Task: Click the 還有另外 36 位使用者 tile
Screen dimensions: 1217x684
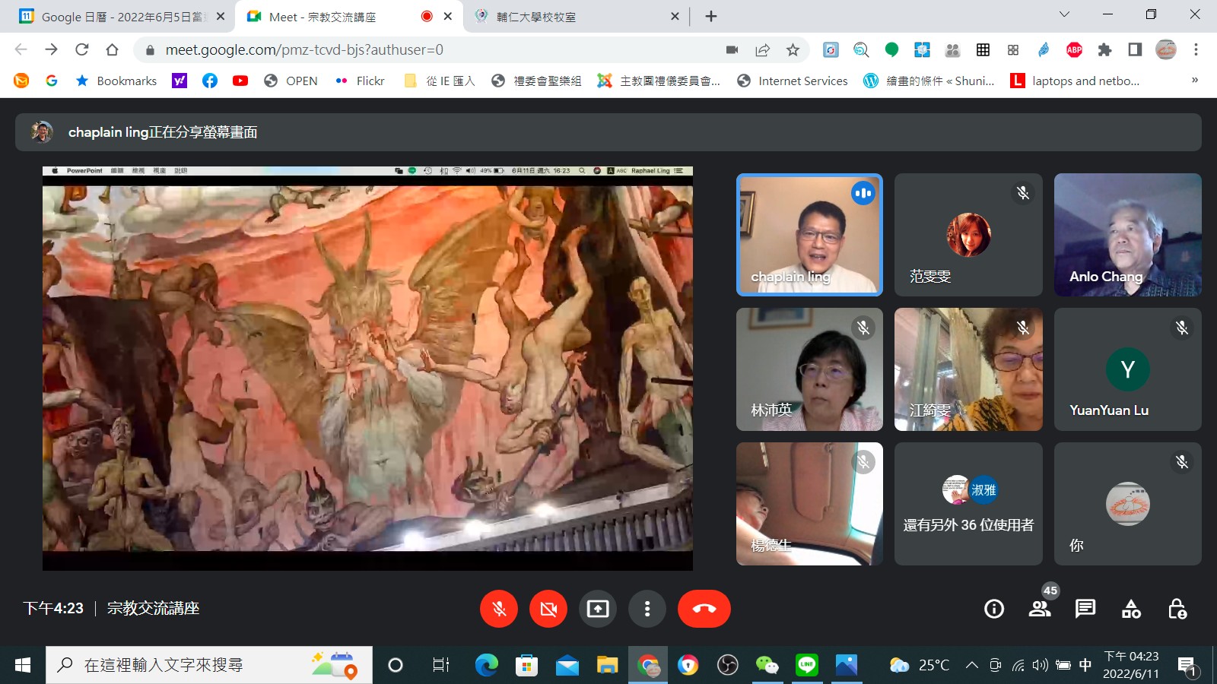Action: tap(968, 504)
